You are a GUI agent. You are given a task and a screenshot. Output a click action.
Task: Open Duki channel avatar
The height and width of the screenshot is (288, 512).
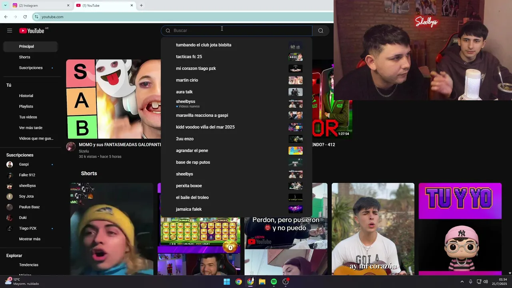click(x=10, y=218)
